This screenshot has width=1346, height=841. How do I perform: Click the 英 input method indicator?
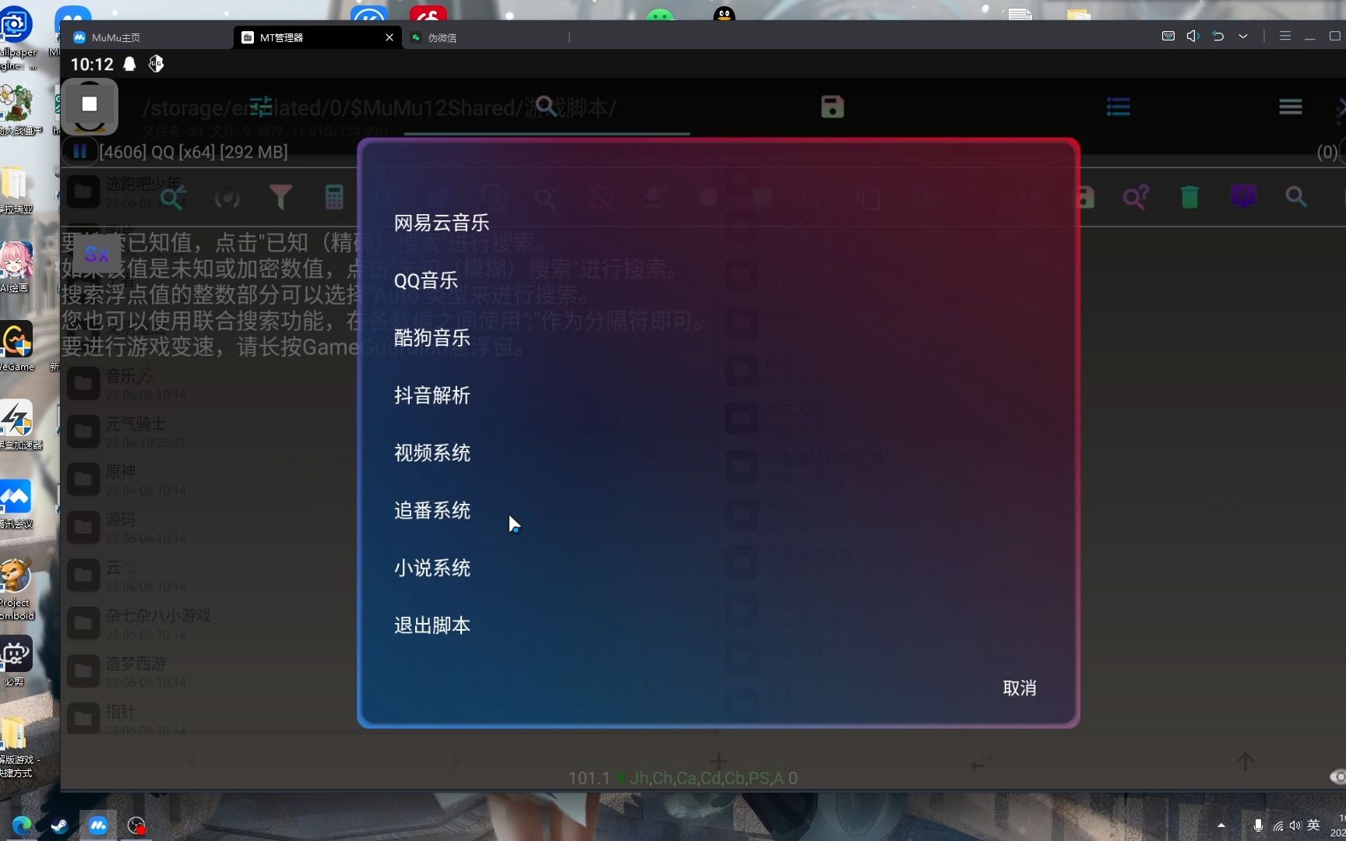point(1313,825)
